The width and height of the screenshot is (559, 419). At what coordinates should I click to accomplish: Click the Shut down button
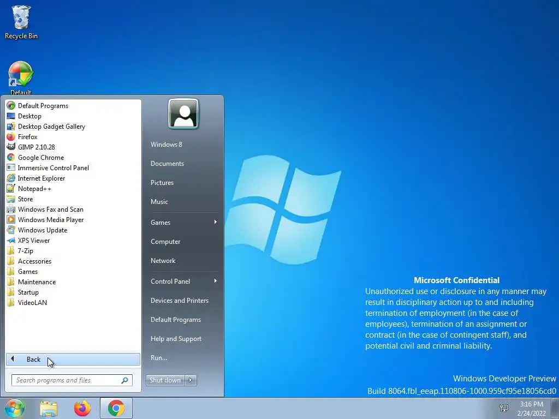[x=165, y=380]
